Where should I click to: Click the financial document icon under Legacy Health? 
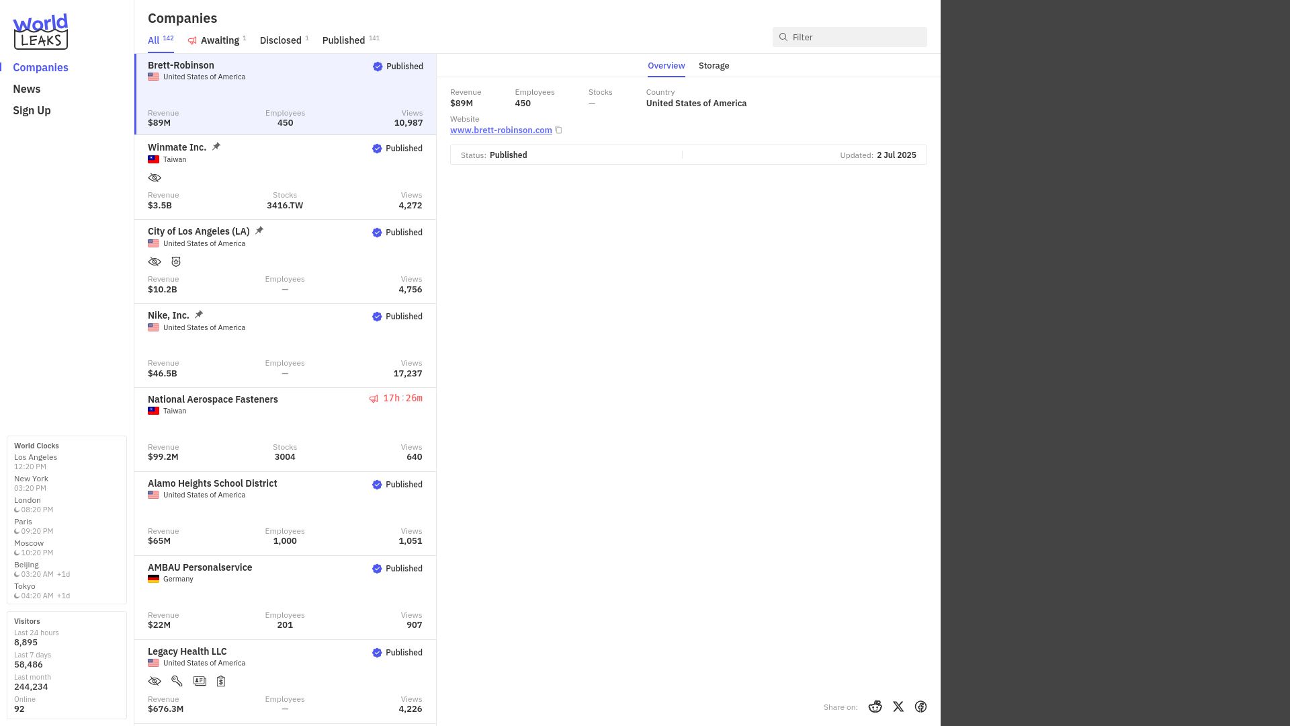221,682
